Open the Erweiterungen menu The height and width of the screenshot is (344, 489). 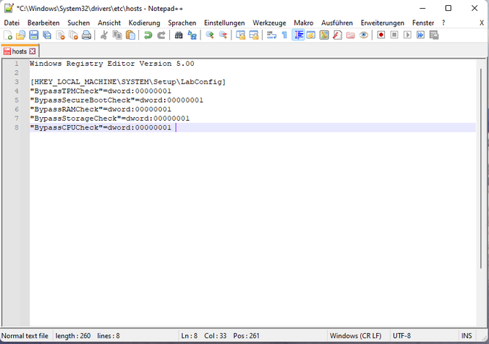(382, 23)
